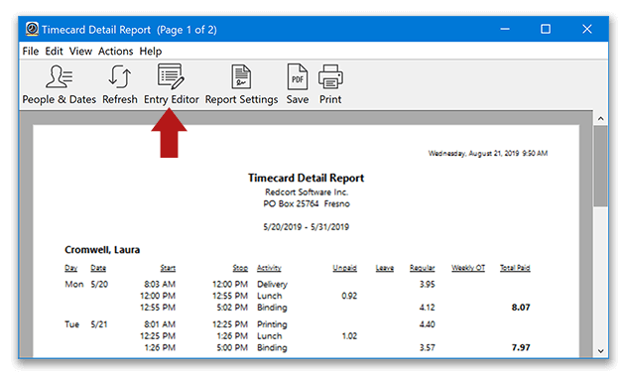Open the File menu

[x=31, y=51]
